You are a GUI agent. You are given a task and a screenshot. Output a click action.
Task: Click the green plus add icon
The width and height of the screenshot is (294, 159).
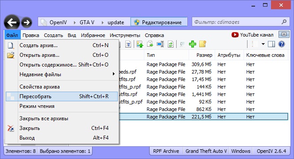(x=193, y=44)
